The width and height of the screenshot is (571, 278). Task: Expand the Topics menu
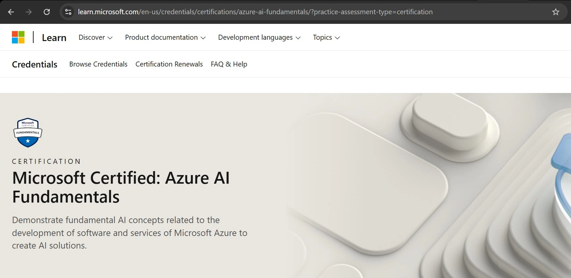pyautogui.click(x=326, y=37)
